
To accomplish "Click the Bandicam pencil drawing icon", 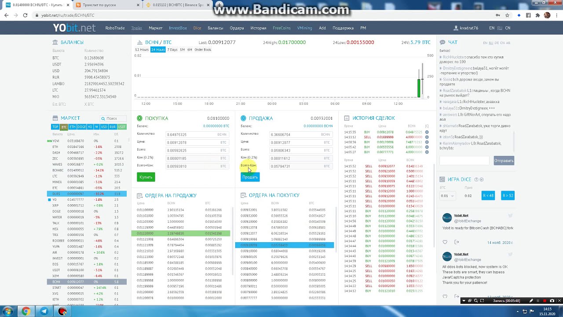I will [531, 301].
